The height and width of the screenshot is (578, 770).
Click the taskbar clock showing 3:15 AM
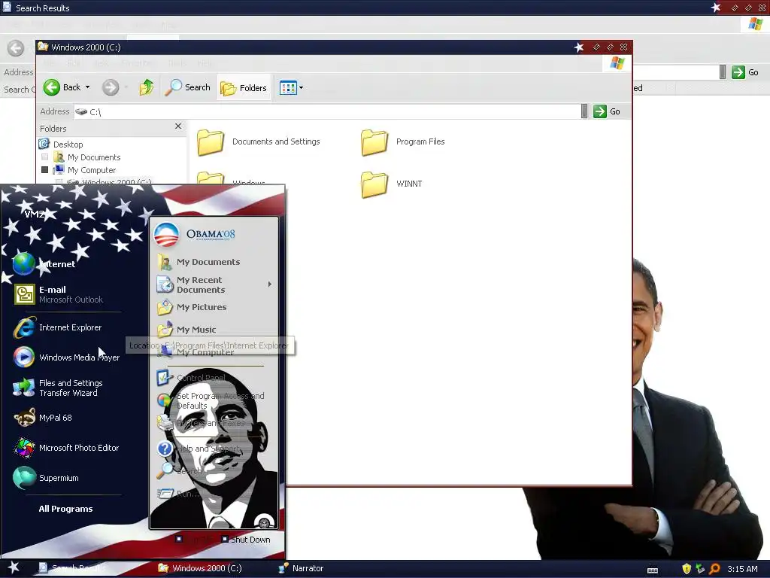point(742,569)
